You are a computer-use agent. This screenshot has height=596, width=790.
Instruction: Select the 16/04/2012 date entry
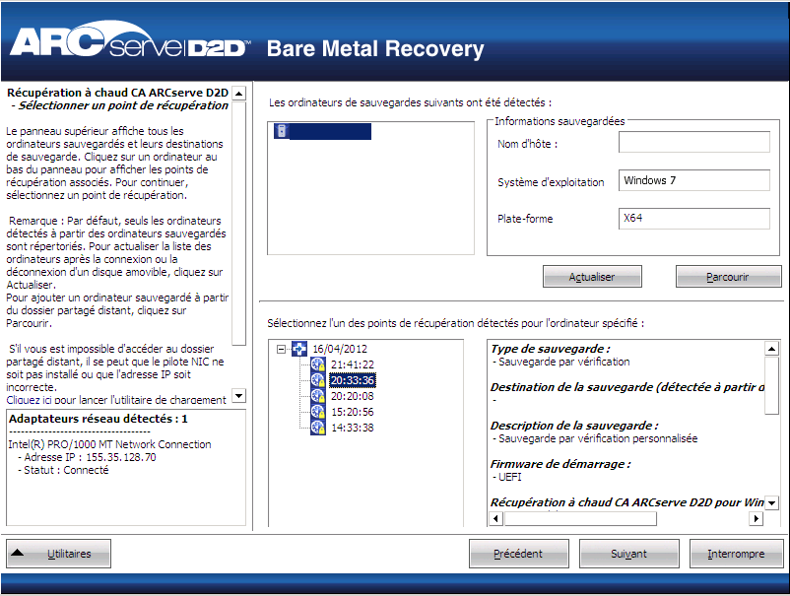coord(340,349)
